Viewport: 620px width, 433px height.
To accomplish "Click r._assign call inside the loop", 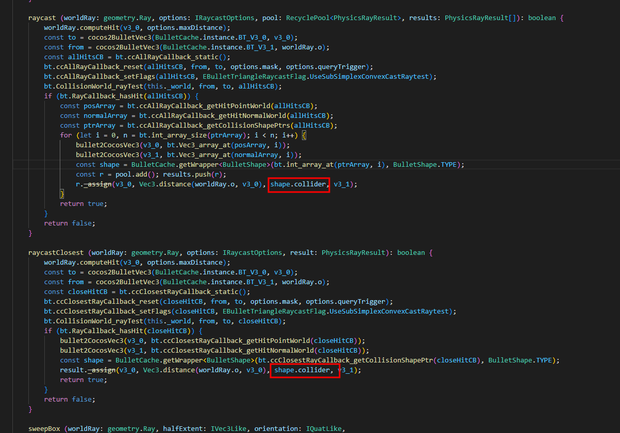I will point(94,184).
